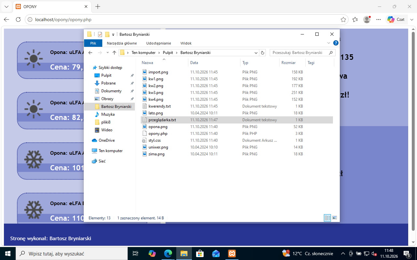The image size is (417, 260).
Task: Select Ten komputer in navigation pane
Action: pos(110,151)
